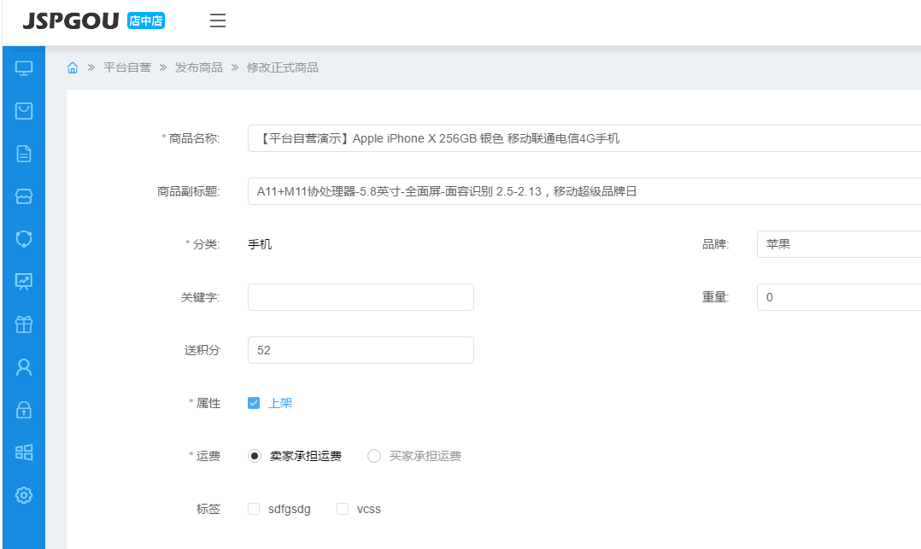
Task: Open the gift box sidebar icon
Action: [x=24, y=324]
